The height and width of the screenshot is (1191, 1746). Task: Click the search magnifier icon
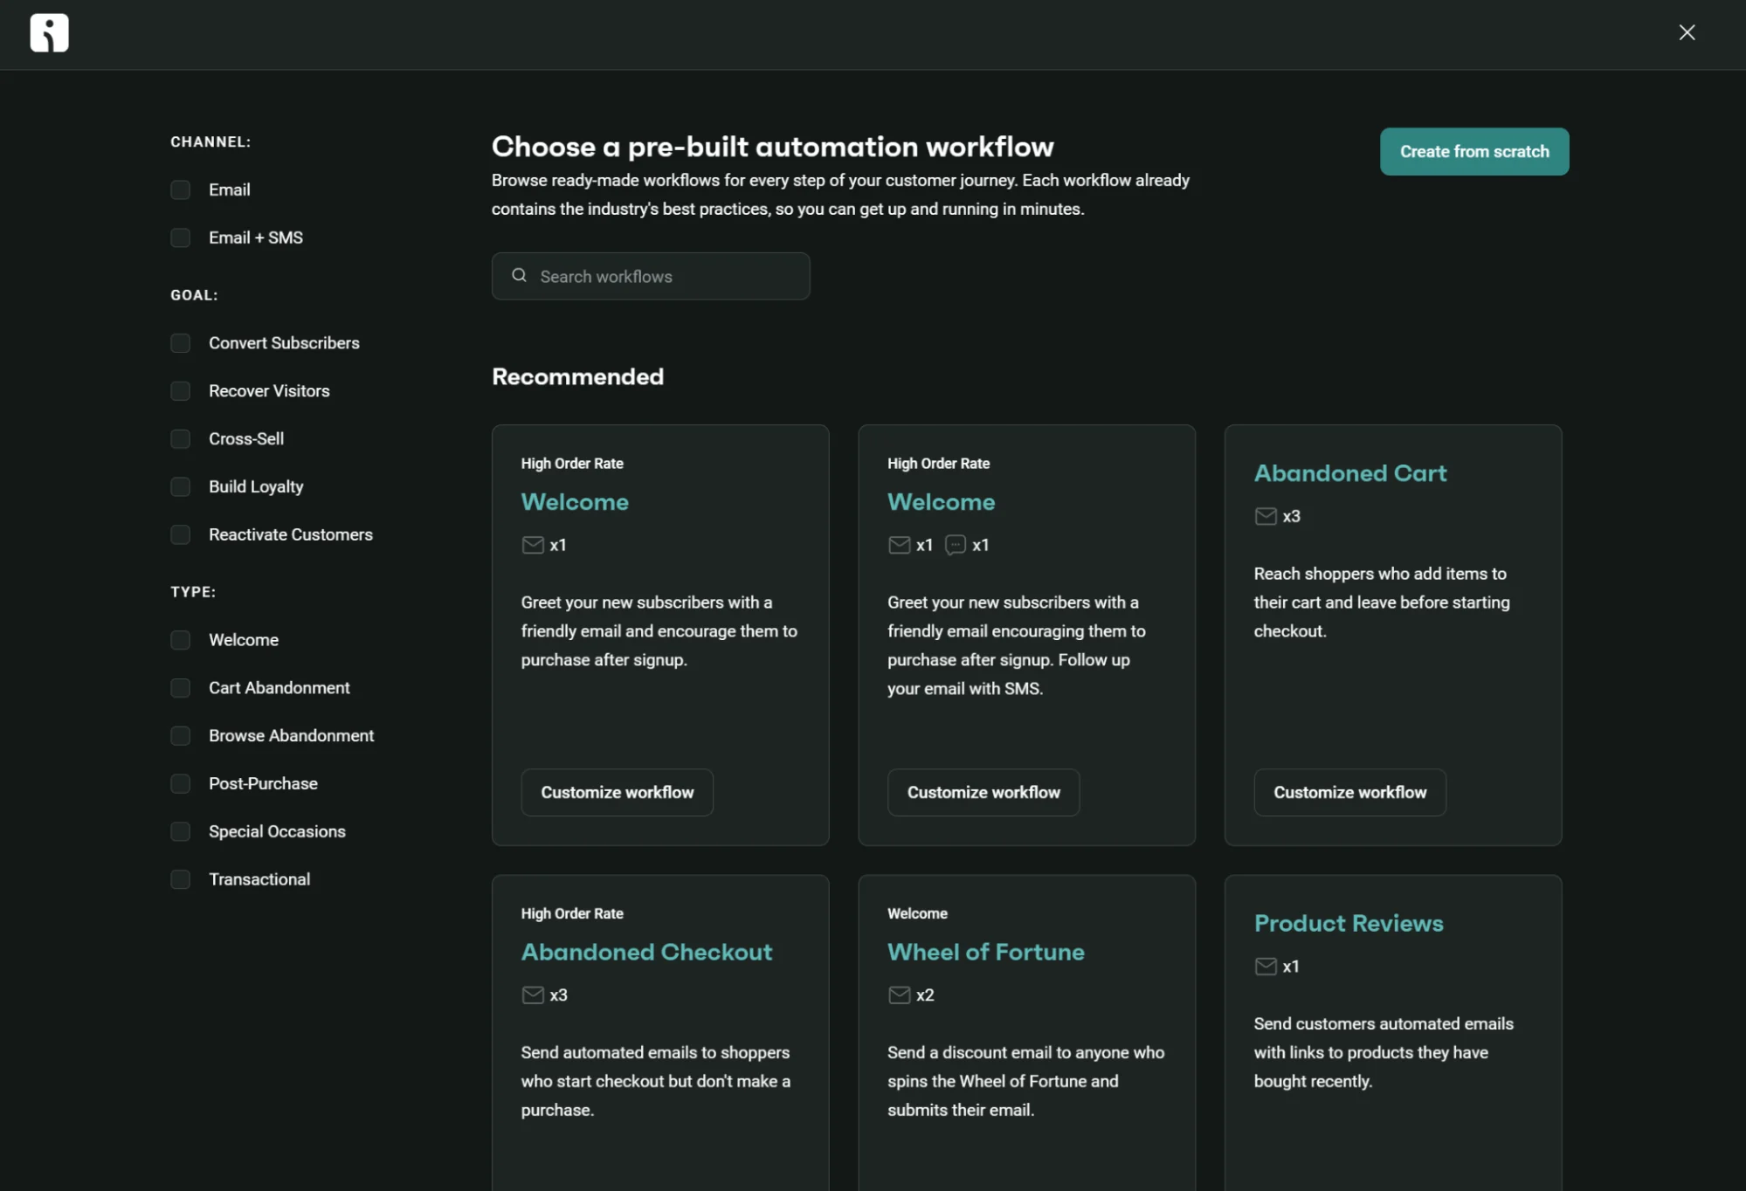tap(519, 275)
